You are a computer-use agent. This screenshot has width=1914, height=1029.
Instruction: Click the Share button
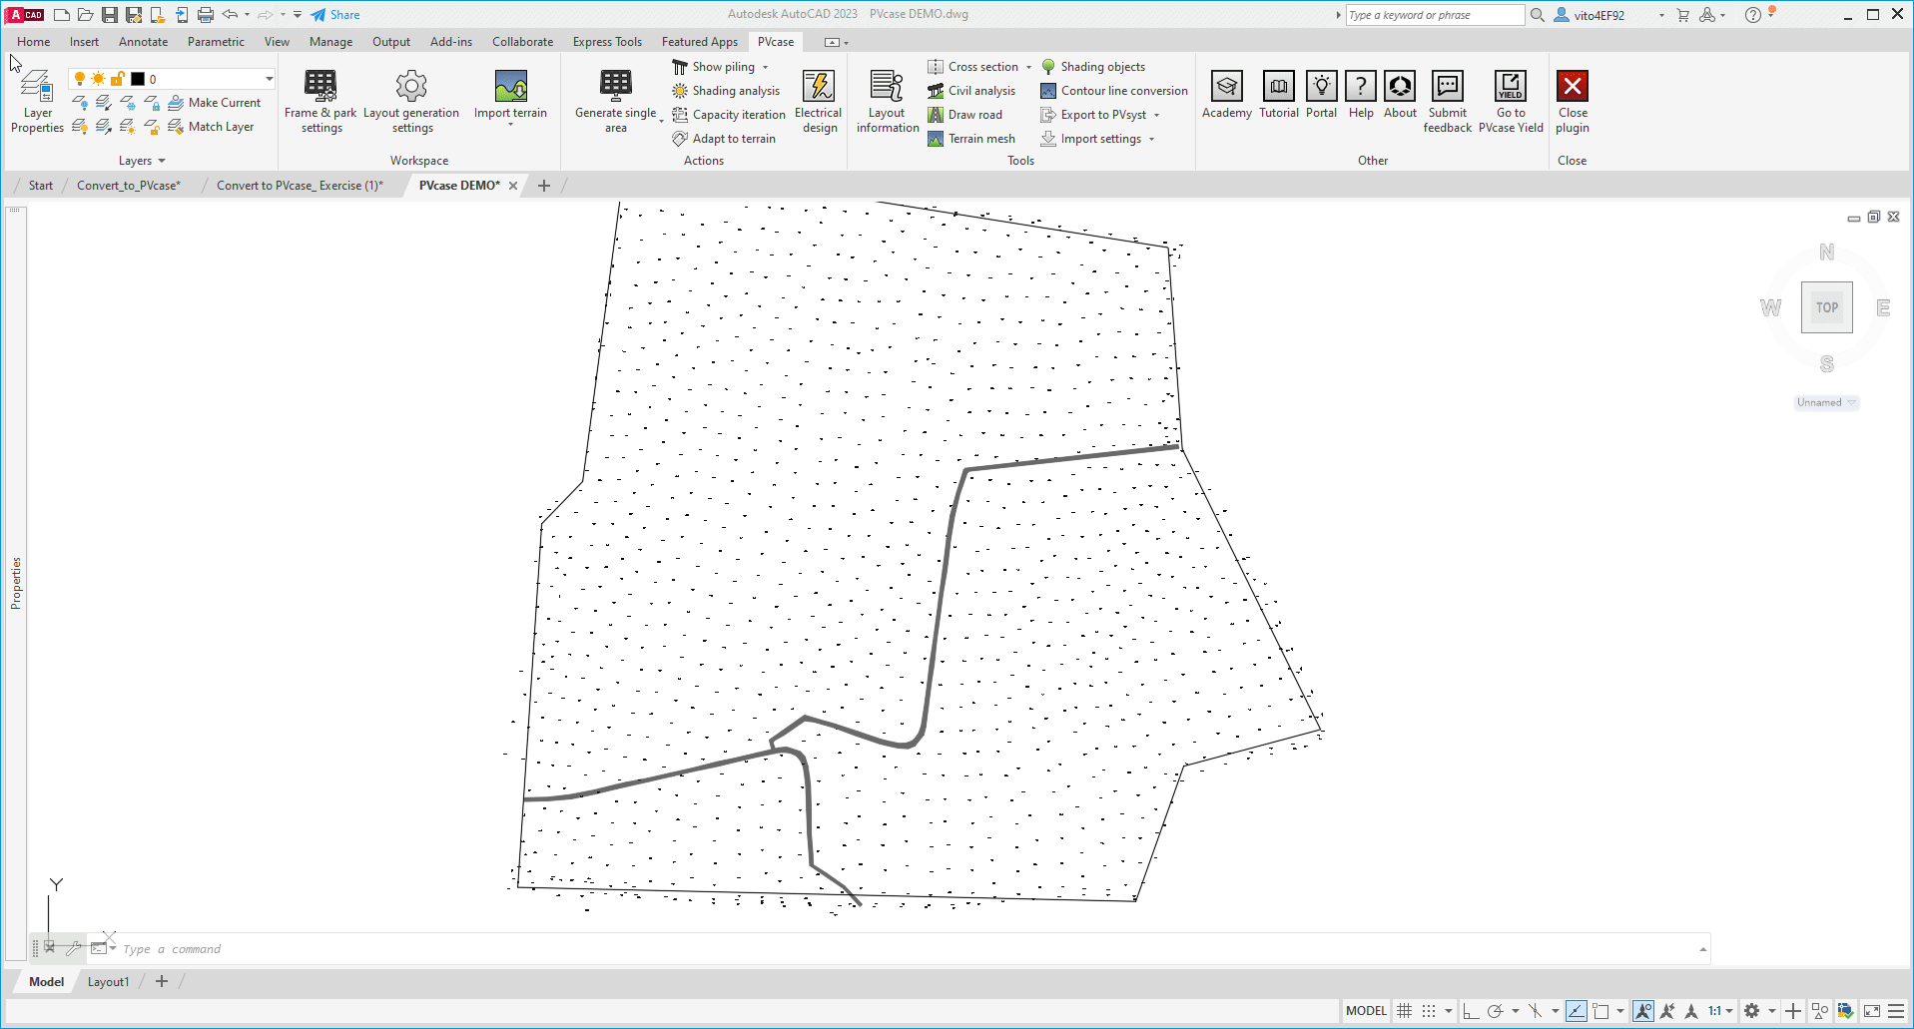point(334,15)
